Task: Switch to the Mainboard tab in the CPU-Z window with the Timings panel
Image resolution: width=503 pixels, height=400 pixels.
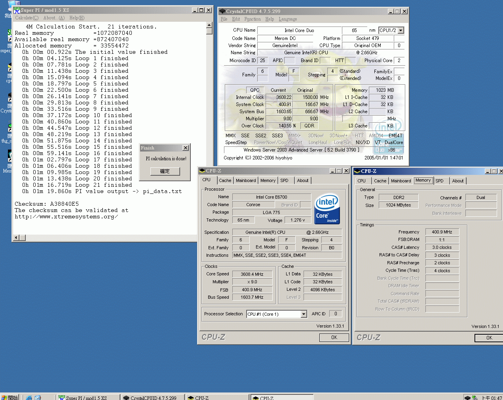Action: (x=401, y=181)
